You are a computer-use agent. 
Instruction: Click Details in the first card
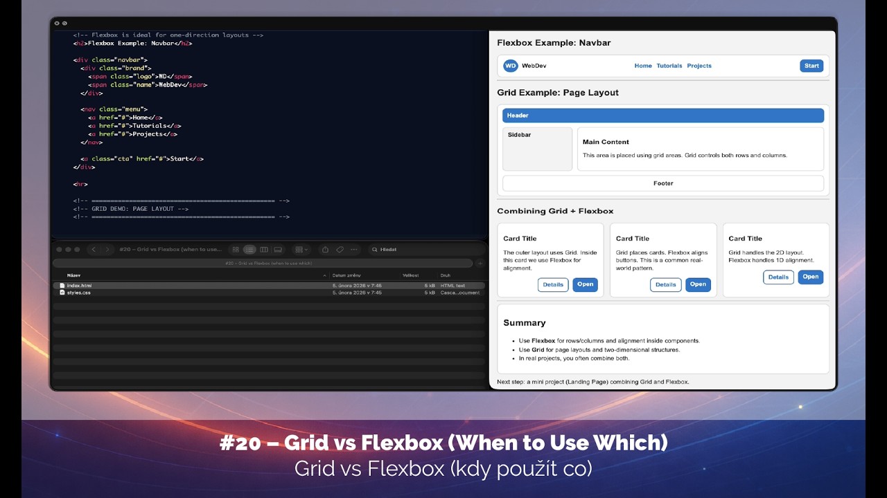553,284
